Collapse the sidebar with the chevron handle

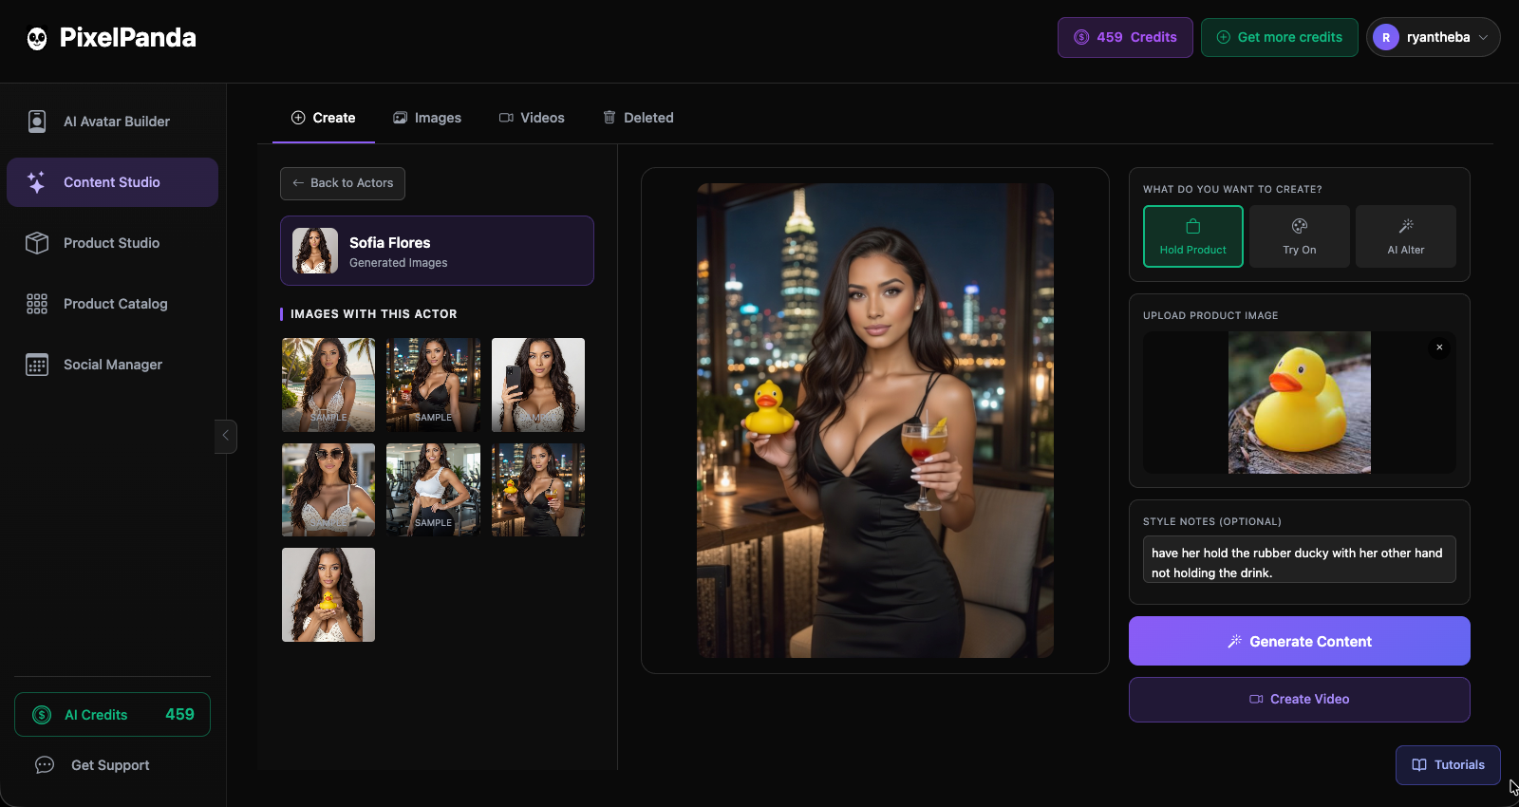pos(225,436)
